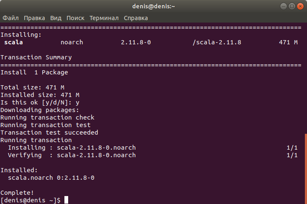Image resolution: width=307 pixels, height=204 pixels.
Task: Open the Вид menu
Action: (56, 18)
